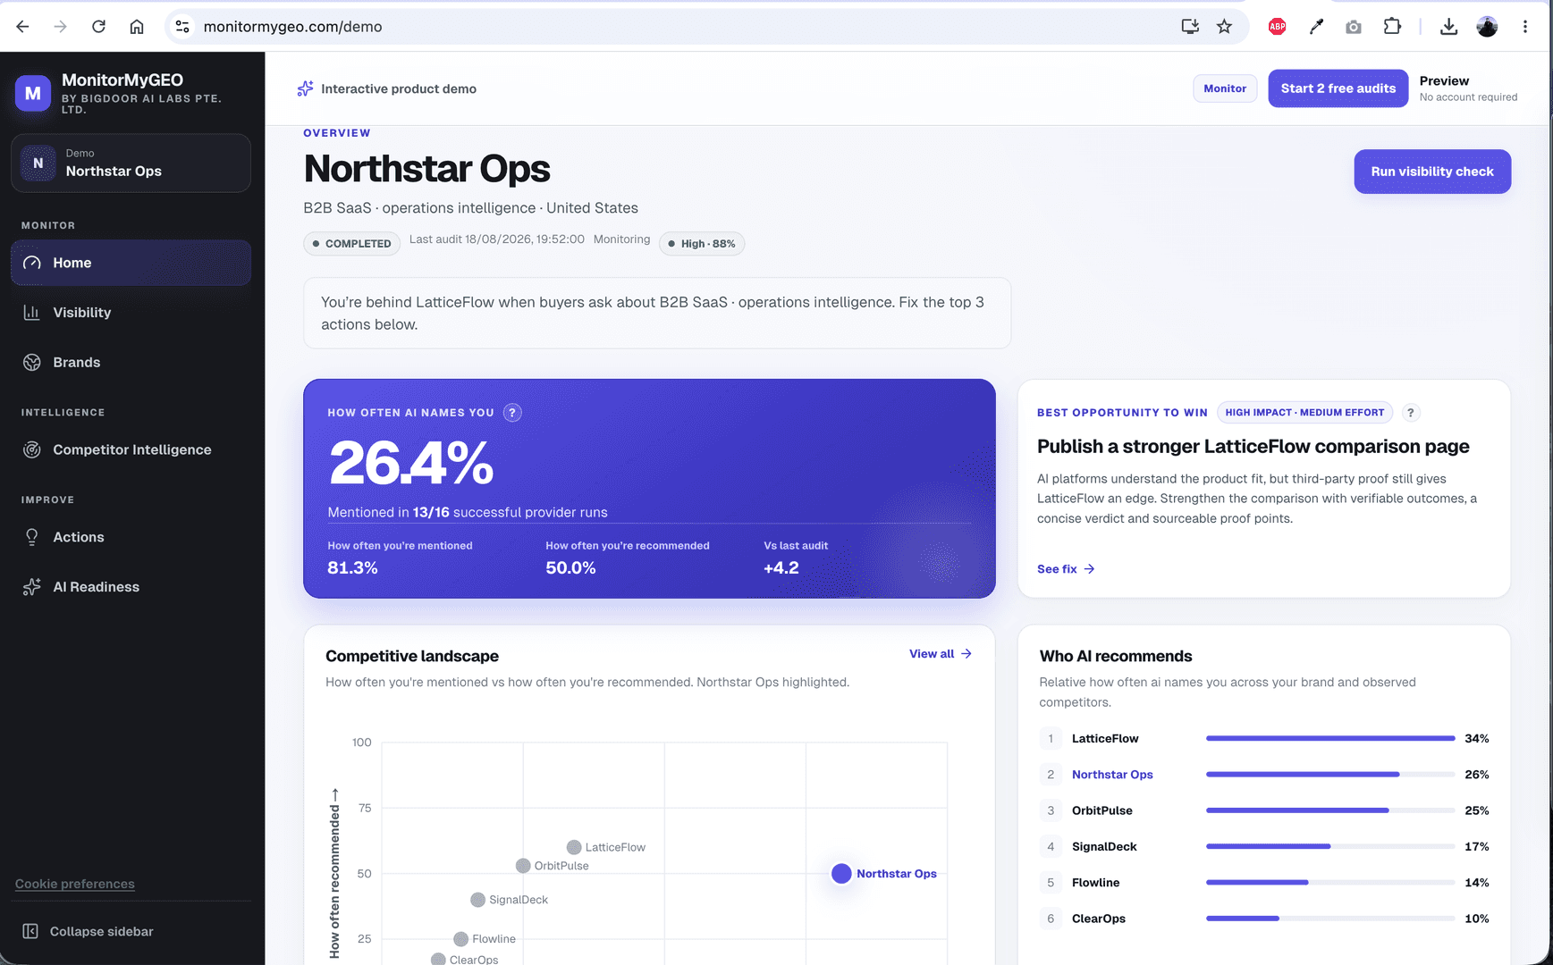Click the 26.4% headline value

click(x=411, y=464)
